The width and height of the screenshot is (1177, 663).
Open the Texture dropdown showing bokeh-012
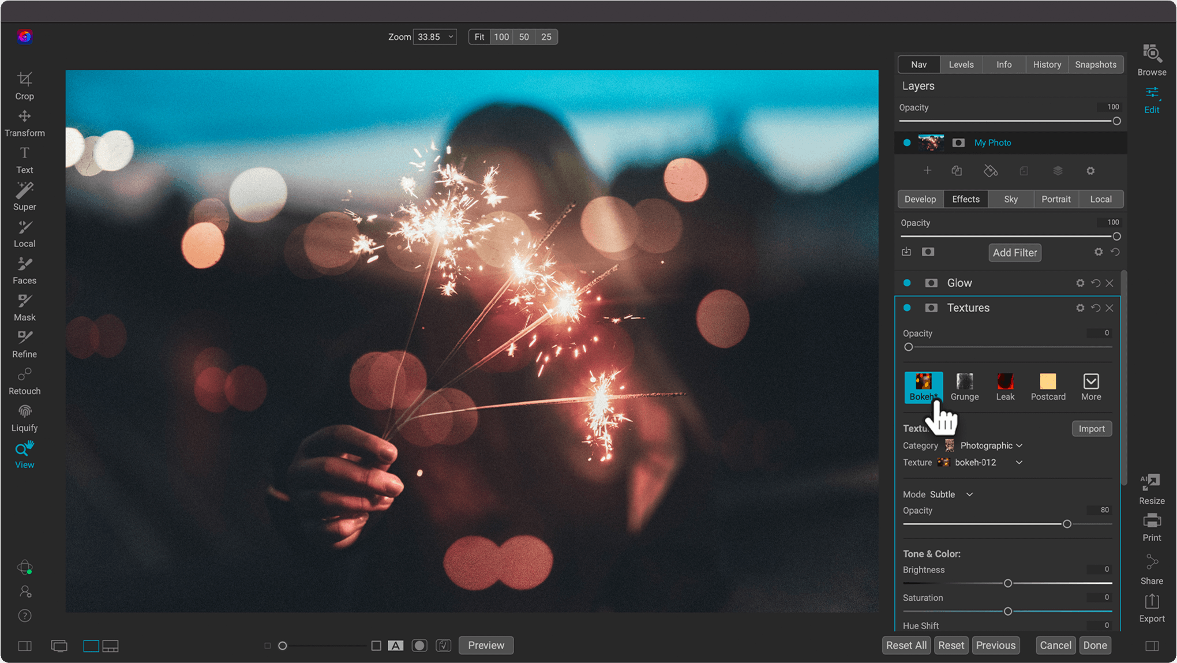[987, 462]
